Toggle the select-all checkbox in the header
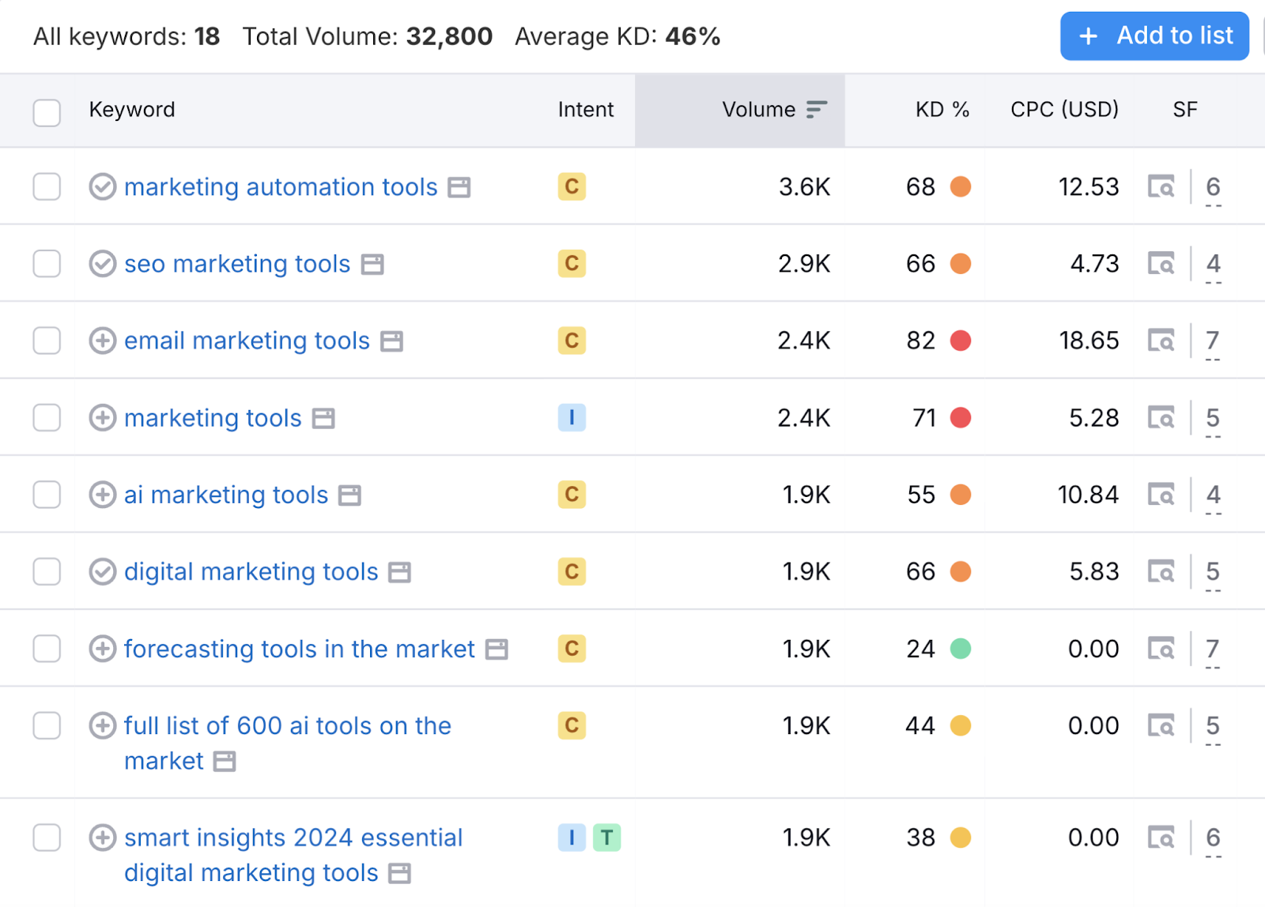This screenshot has width=1265, height=907. coord(47,113)
